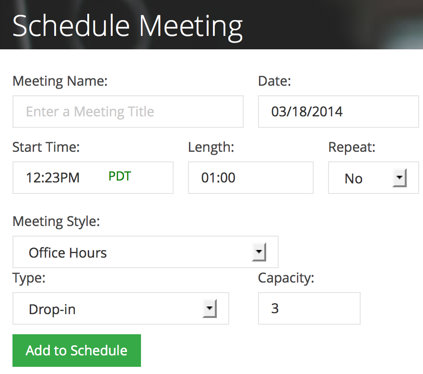
Task: Select the Capacity field showing 3
Action: [x=309, y=308]
